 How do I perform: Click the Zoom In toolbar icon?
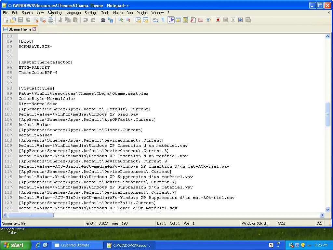pos(121,20)
